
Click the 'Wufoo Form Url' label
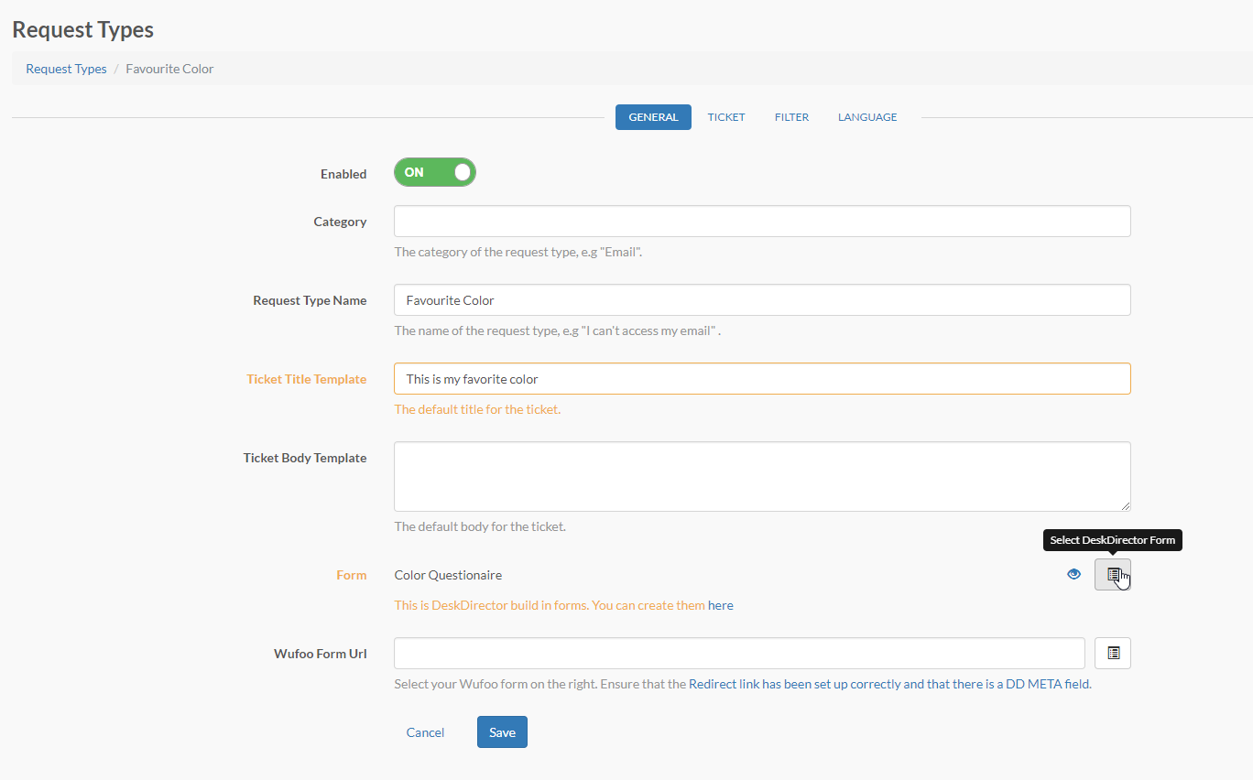click(x=321, y=654)
